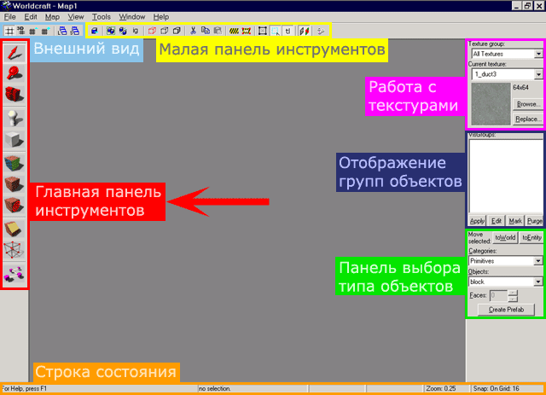Click the toEntity button
The width and height of the screenshot is (546, 395).
point(531,237)
